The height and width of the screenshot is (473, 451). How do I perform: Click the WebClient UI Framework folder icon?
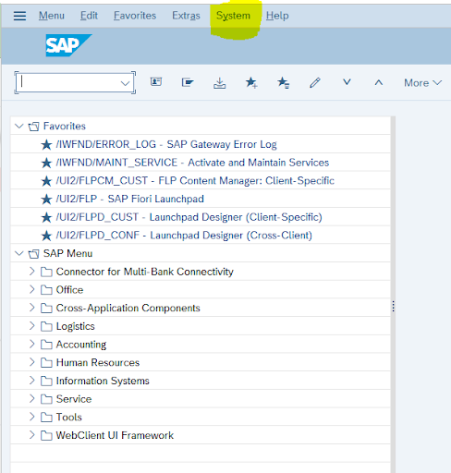(46, 435)
